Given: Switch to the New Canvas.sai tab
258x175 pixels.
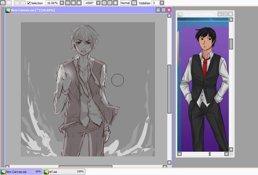Looking at the screenshot, I should pos(21,172).
